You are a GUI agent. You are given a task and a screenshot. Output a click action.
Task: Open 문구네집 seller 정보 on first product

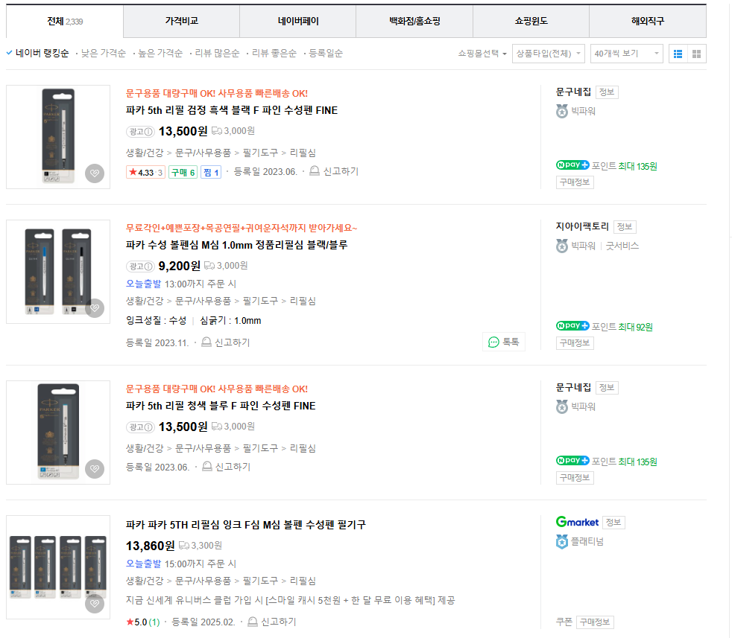(x=607, y=92)
